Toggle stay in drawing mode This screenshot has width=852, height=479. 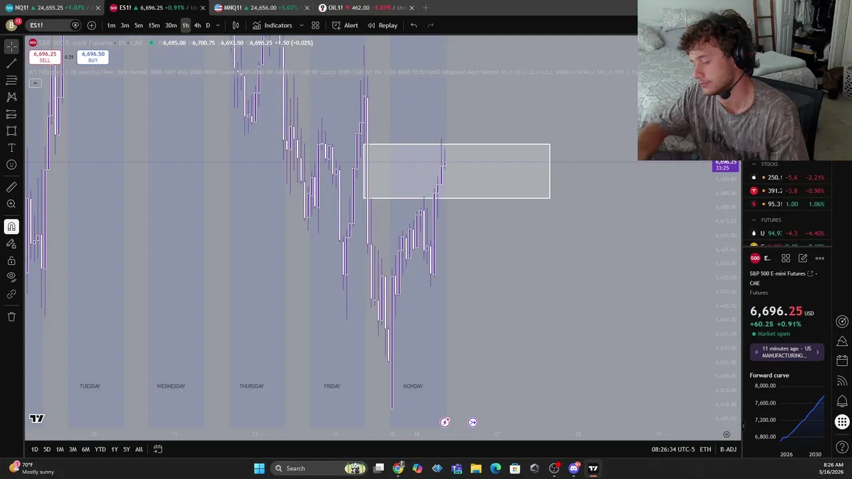click(x=11, y=244)
